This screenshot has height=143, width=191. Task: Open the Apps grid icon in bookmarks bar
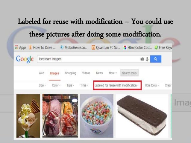click(x=16, y=47)
